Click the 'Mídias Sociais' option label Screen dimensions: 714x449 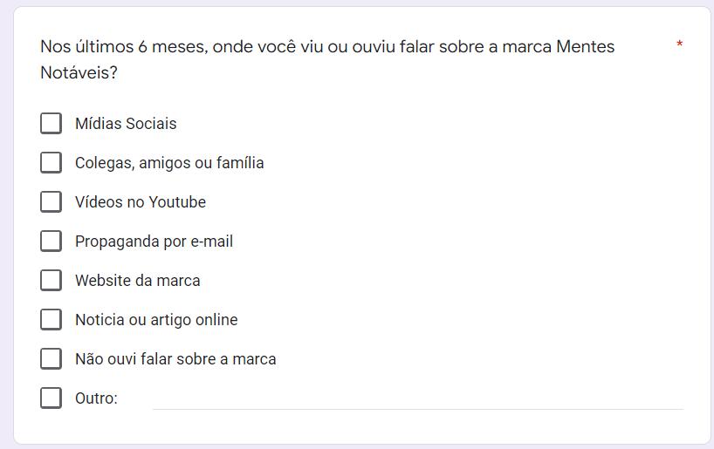pos(126,124)
